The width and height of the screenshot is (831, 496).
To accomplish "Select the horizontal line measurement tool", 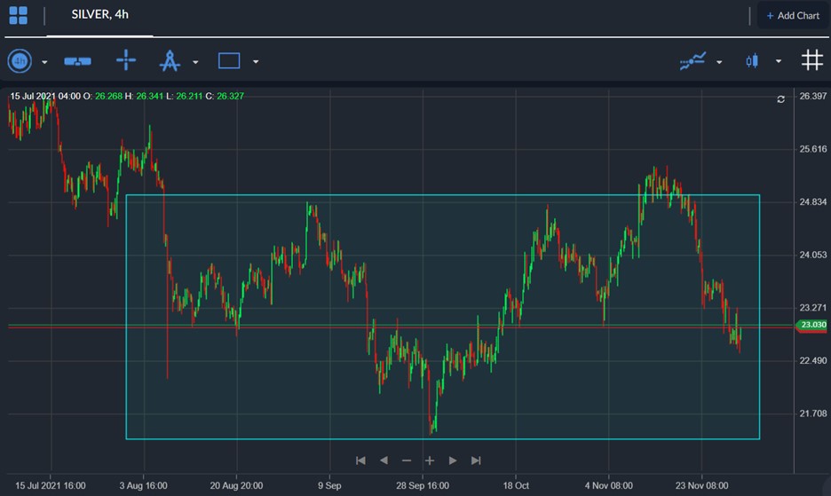I will coord(77,61).
